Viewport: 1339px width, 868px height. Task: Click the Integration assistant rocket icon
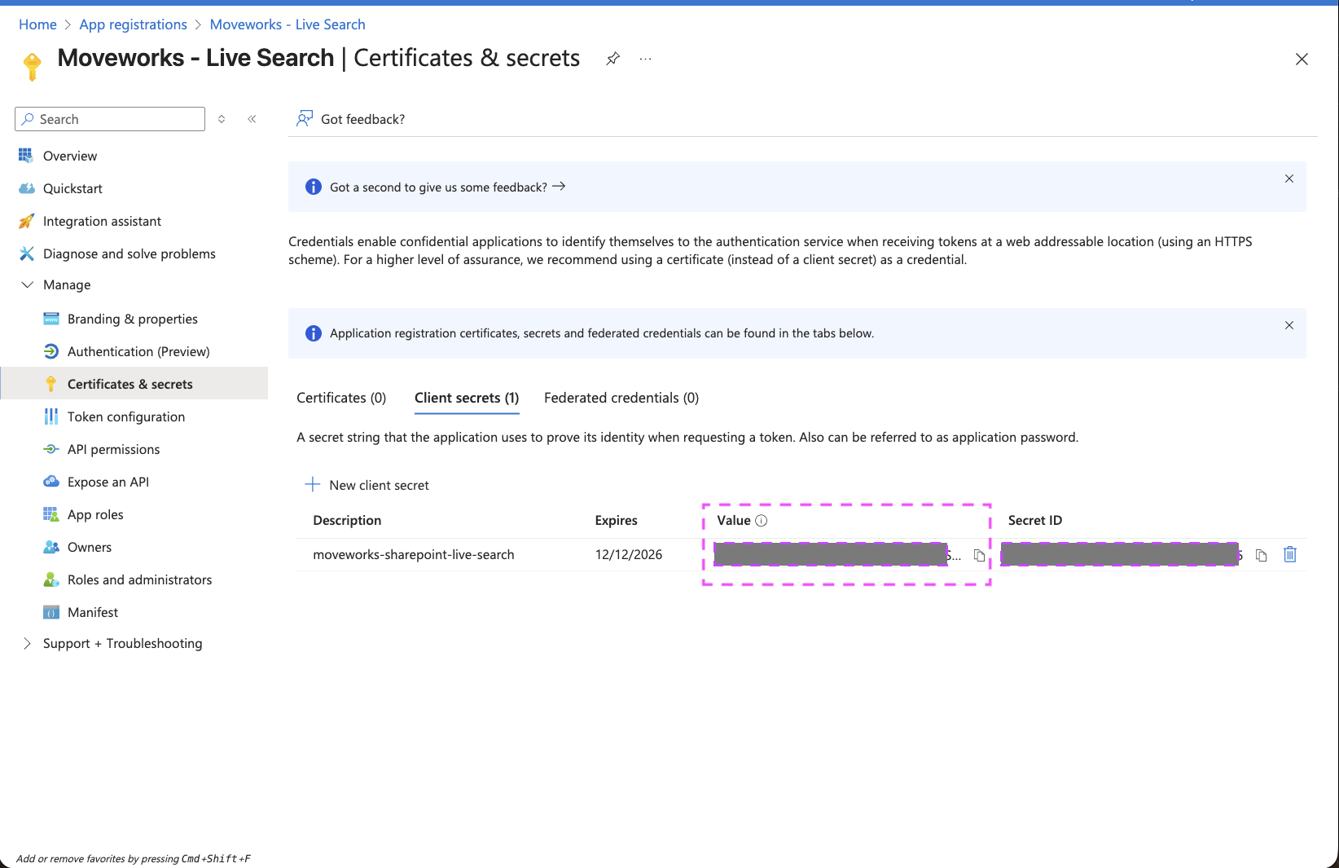[26, 221]
